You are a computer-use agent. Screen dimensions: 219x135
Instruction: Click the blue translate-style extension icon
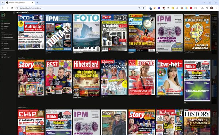coord(150,8)
